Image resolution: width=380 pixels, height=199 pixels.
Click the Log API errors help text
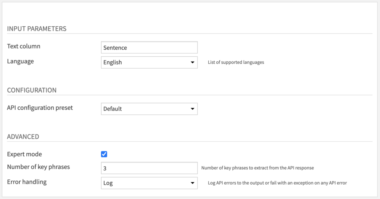277,183
